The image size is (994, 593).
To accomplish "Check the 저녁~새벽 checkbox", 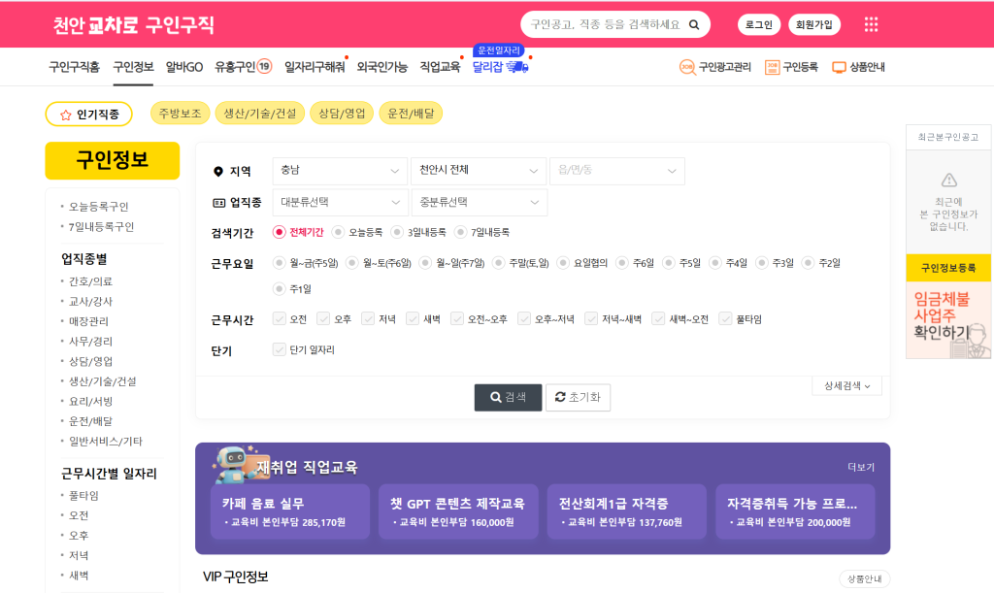I will [591, 318].
